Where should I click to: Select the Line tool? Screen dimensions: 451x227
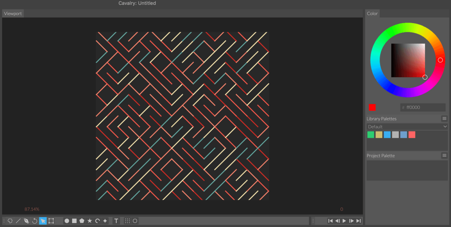coord(18,221)
